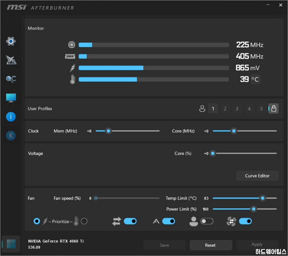Click the Apply button

pos(257,245)
